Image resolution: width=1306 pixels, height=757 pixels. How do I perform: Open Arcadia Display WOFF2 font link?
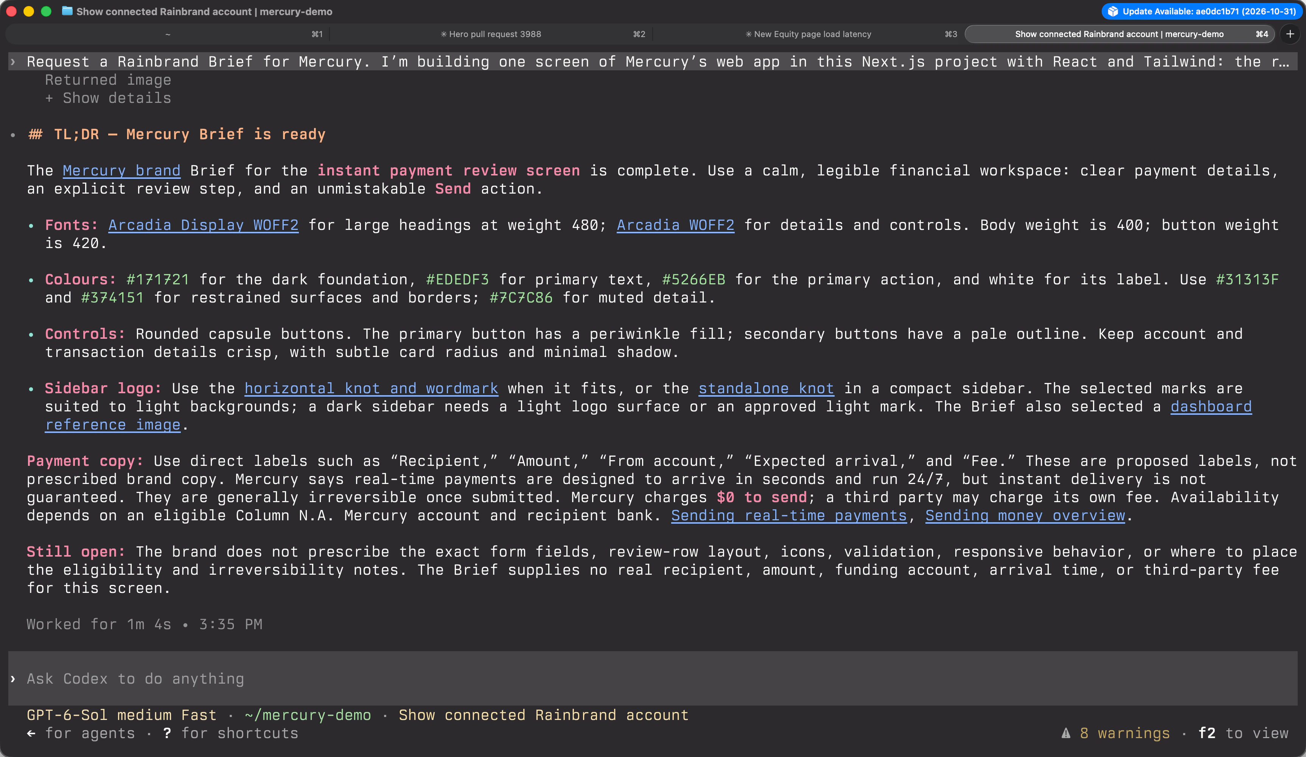tap(203, 225)
